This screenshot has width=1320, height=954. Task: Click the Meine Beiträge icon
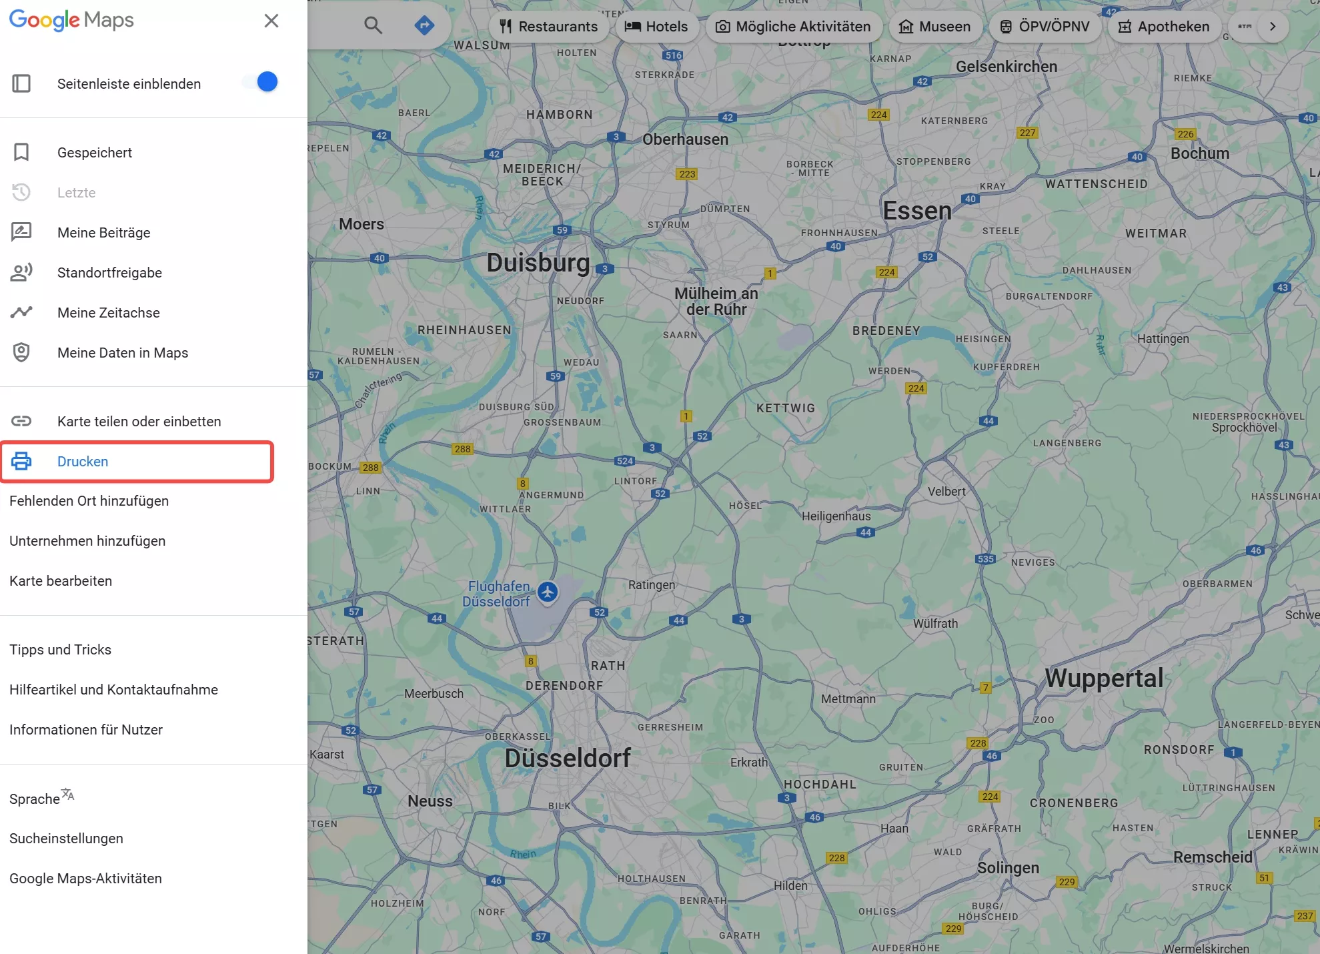coord(22,232)
